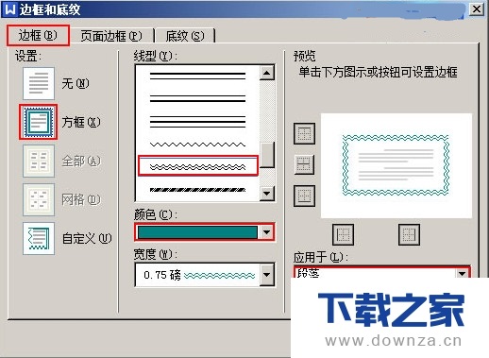
Task: Select the 网格(D) grid setting icon
Action: [39, 199]
